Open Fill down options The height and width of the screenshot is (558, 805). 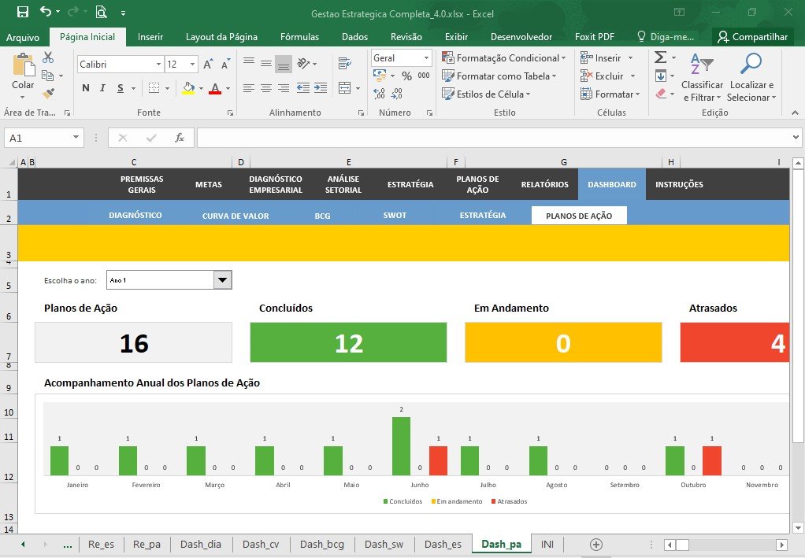[x=661, y=76]
